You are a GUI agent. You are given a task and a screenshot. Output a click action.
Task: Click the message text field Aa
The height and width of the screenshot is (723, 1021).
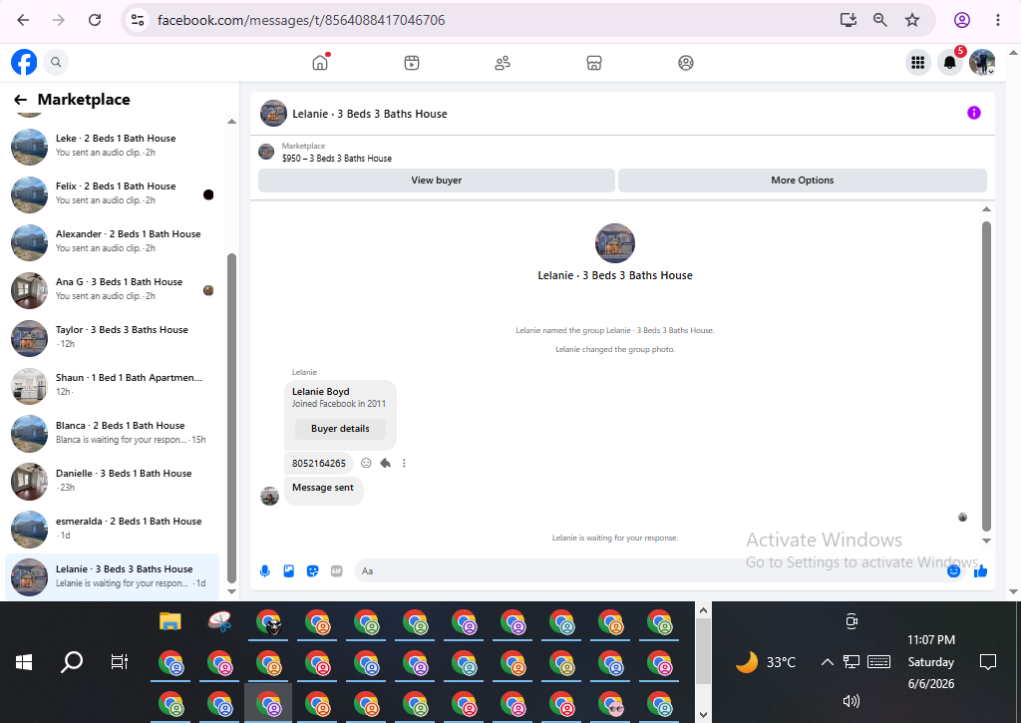click(x=648, y=571)
